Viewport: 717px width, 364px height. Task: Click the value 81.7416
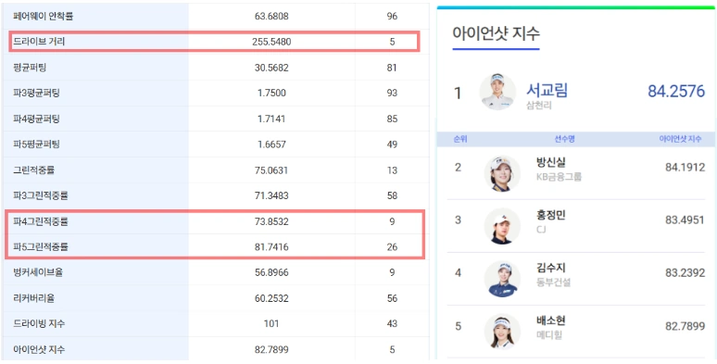point(271,247)
